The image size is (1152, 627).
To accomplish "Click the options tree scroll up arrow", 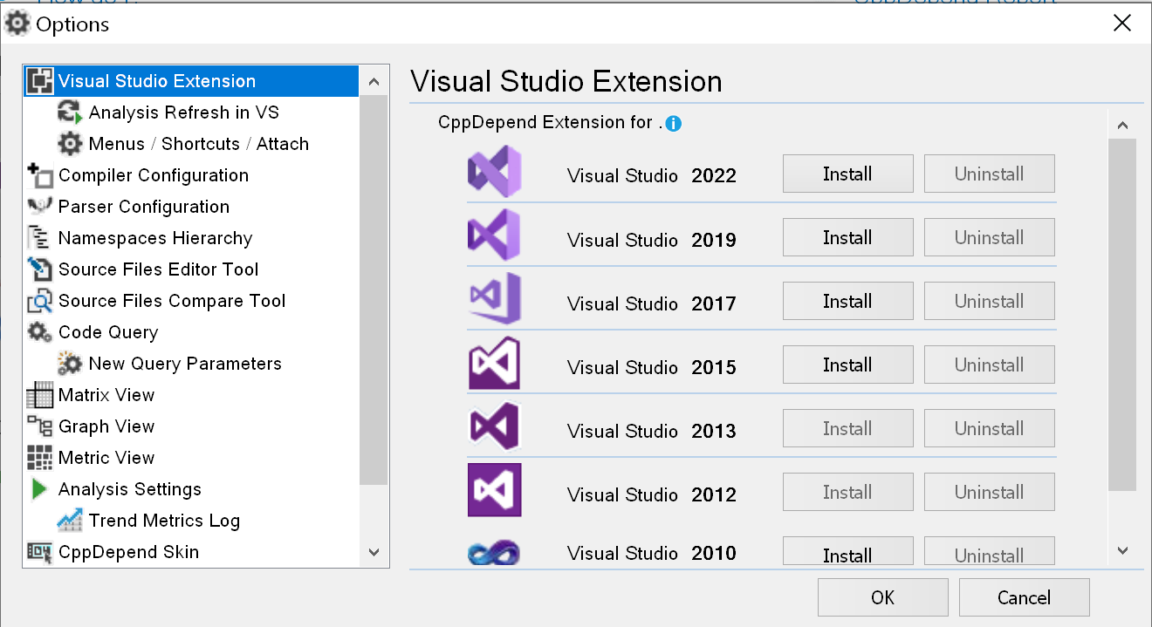I will coord(374,82).
